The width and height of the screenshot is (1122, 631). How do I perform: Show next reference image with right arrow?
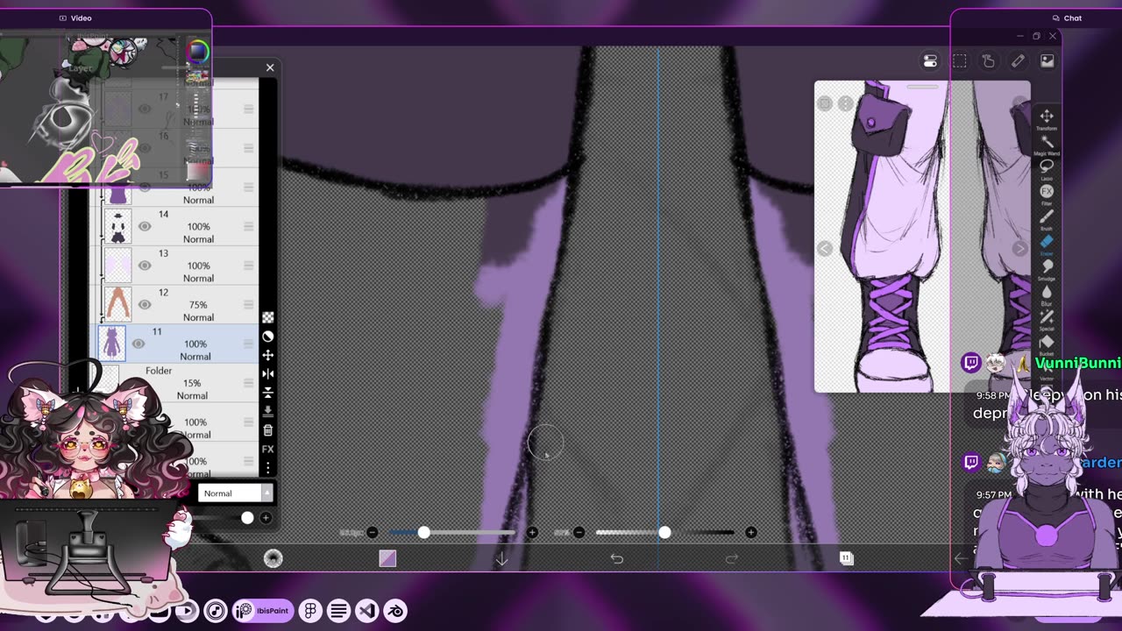(x=1019, y=249)
